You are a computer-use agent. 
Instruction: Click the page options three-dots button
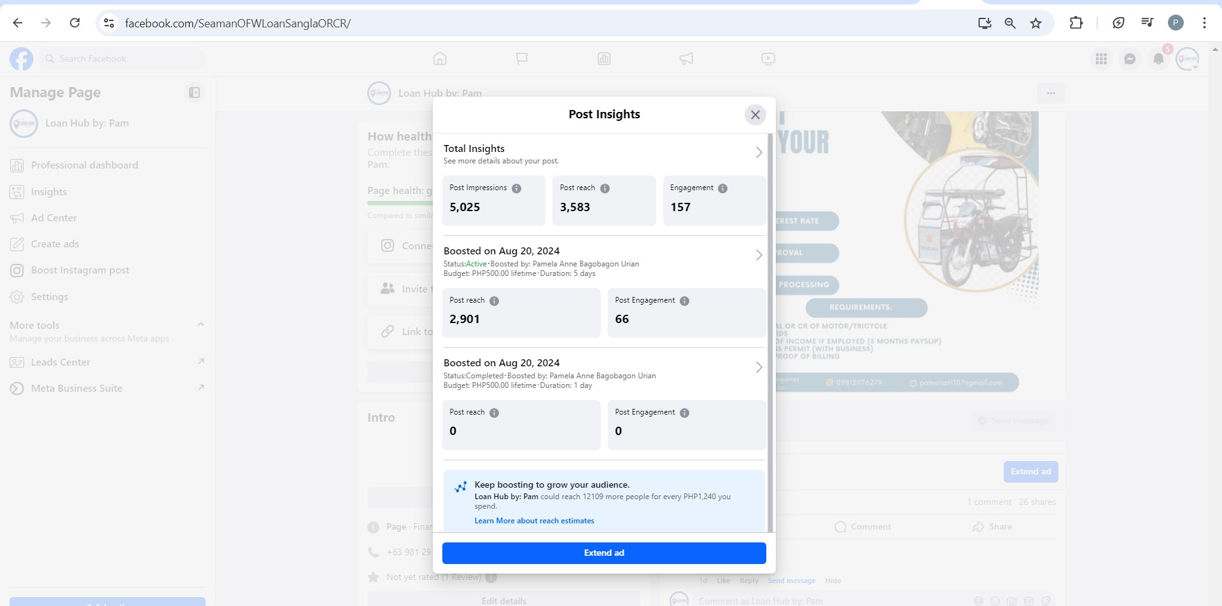pos(1051,93)
